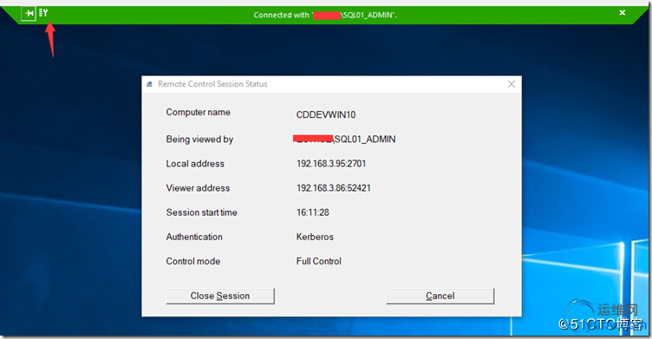
Task: Close the Remote Control Session Status dialog
Action: pos(512,84)
